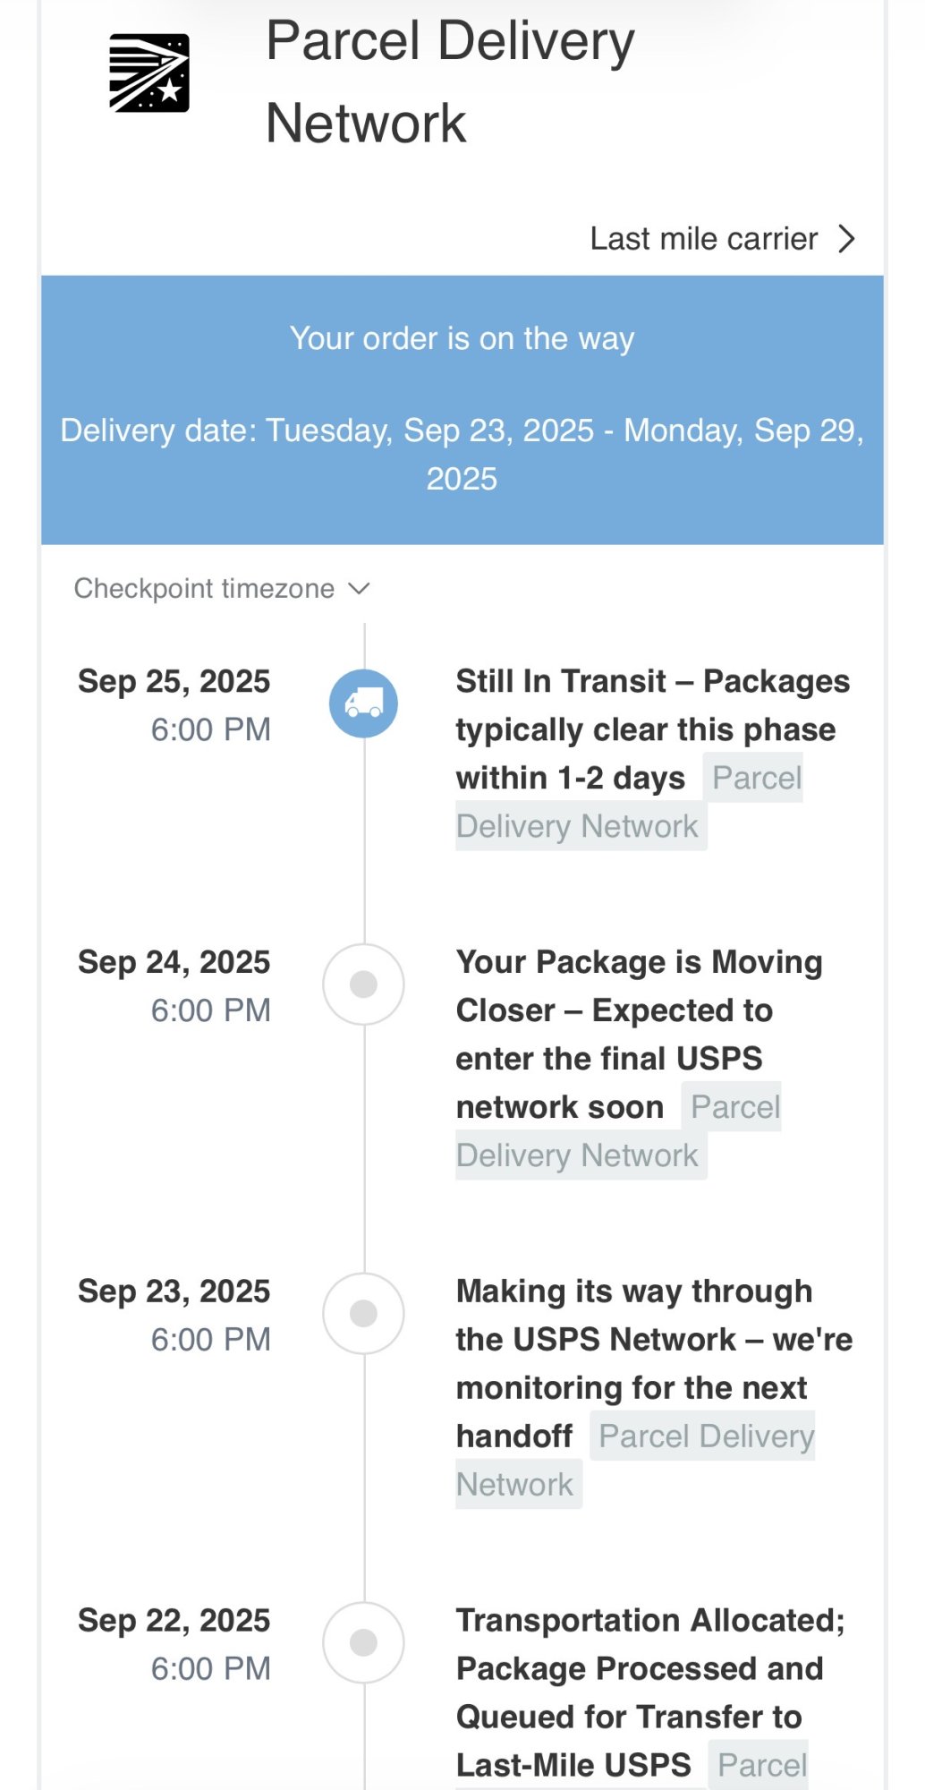The image size is (925, 1790).
Task: Click the delivery date range text
Action: click(462, 455)
